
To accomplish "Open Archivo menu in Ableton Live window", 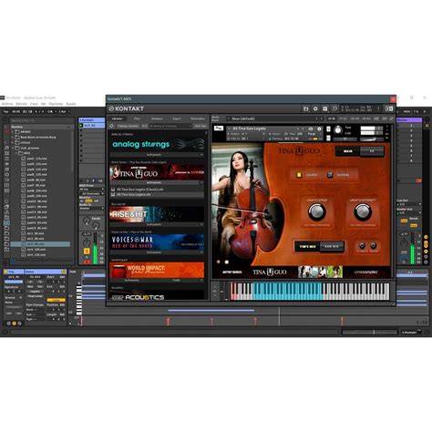I will [x=7, y=104].
